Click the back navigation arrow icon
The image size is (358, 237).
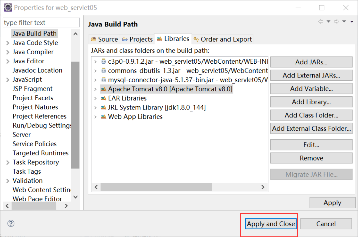click(x=321, y=21)
